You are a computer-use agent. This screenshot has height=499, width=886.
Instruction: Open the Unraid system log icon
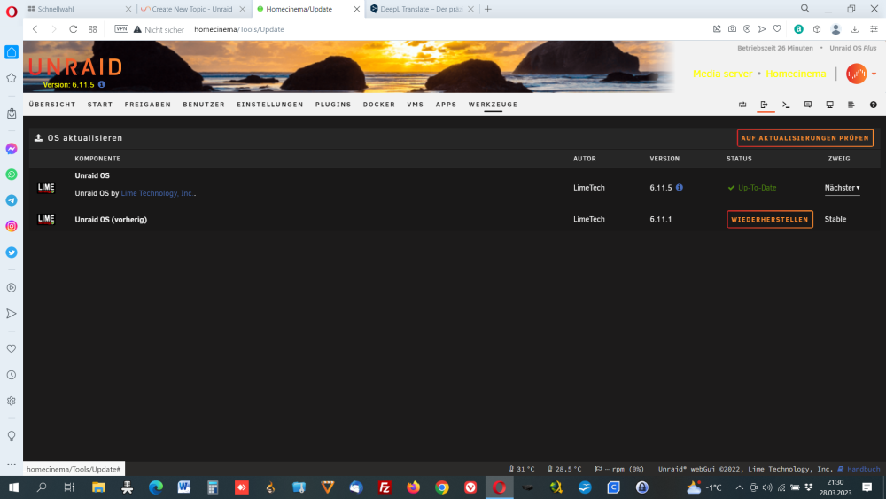tap(851, 105)
